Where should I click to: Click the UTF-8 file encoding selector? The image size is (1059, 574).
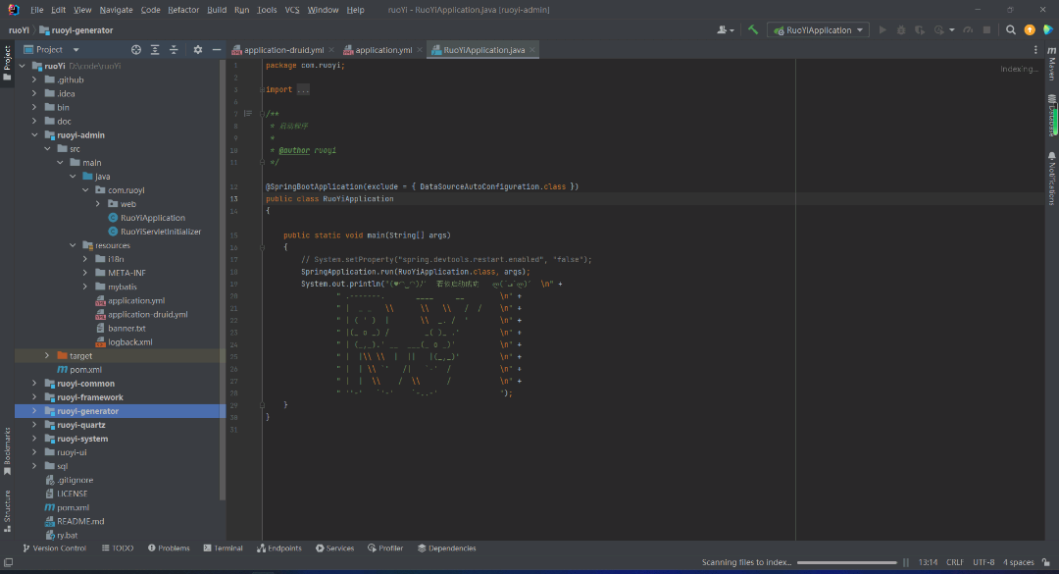(983, 562)
